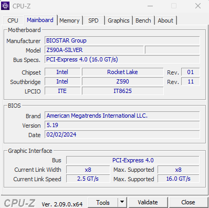Click the Tools button
The image size is (209, 208).
point(103,203)
